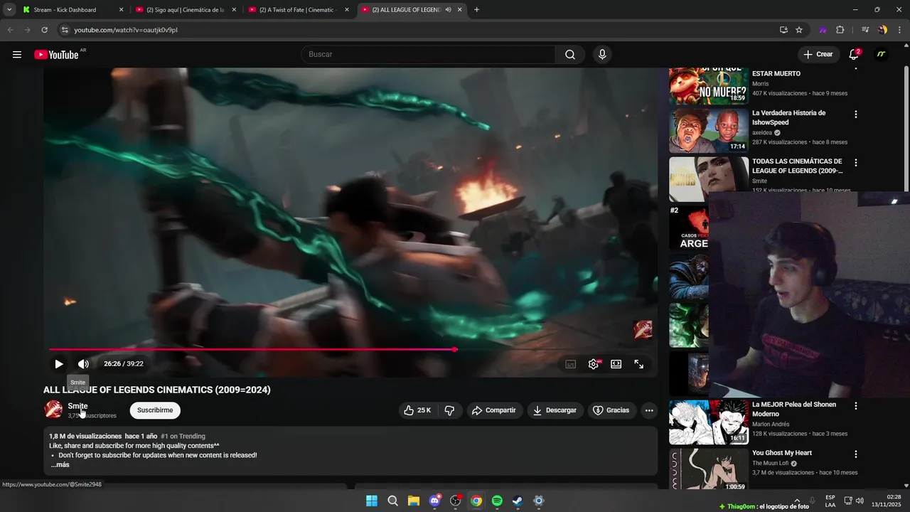This screenshot has width=910, height=512.
Task: Share the video via Compartir
Action: (494, 410)
